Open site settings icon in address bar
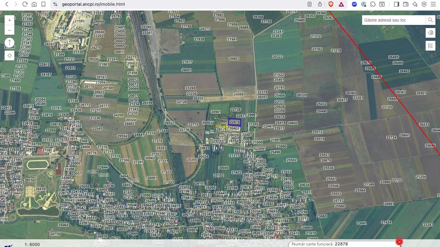Image resolution: width=440 pixels, height=247 pixels. pyautogui.click(x=55, y=4)
